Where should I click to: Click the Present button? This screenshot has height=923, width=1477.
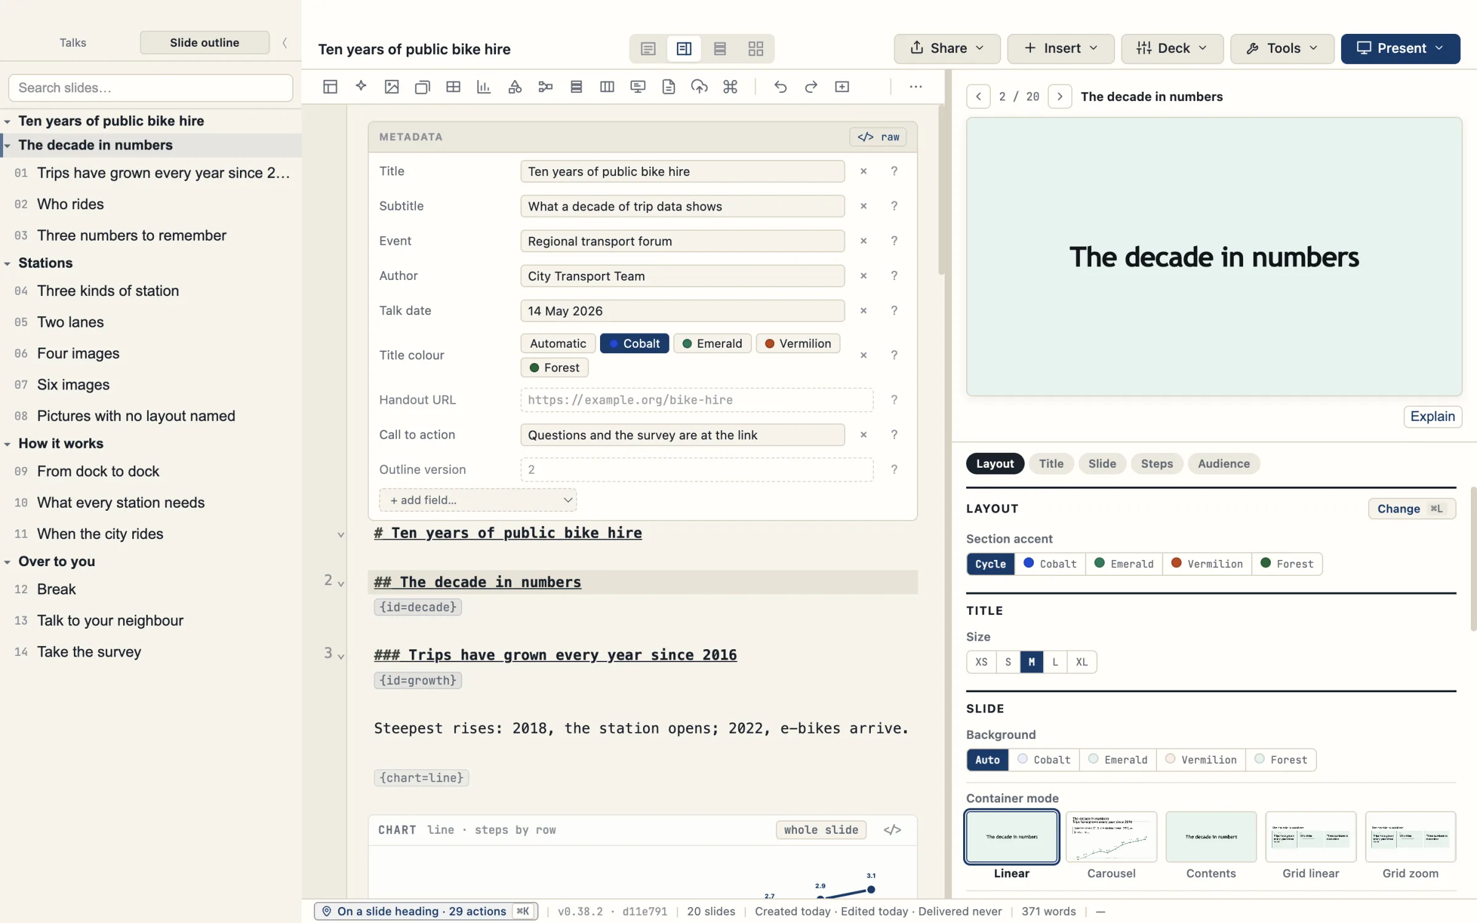click(1400, 49)
